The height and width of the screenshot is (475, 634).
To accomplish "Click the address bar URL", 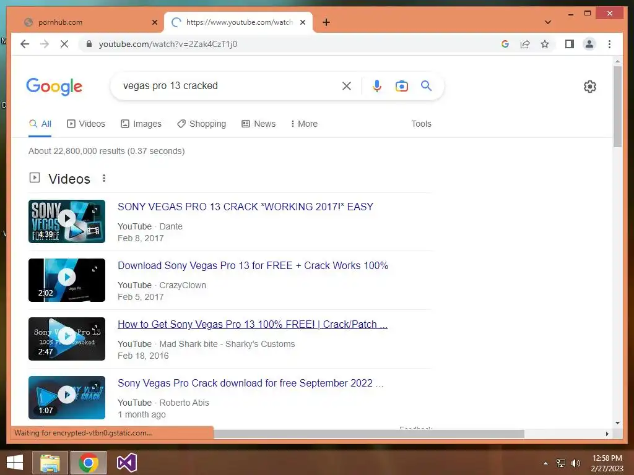I will tap(168, 44).
